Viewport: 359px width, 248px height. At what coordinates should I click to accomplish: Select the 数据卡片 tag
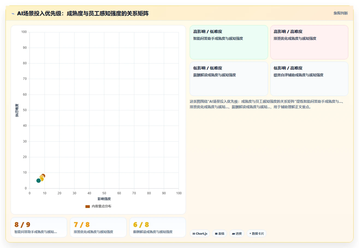pyautogui.click(x=256, y=234)
